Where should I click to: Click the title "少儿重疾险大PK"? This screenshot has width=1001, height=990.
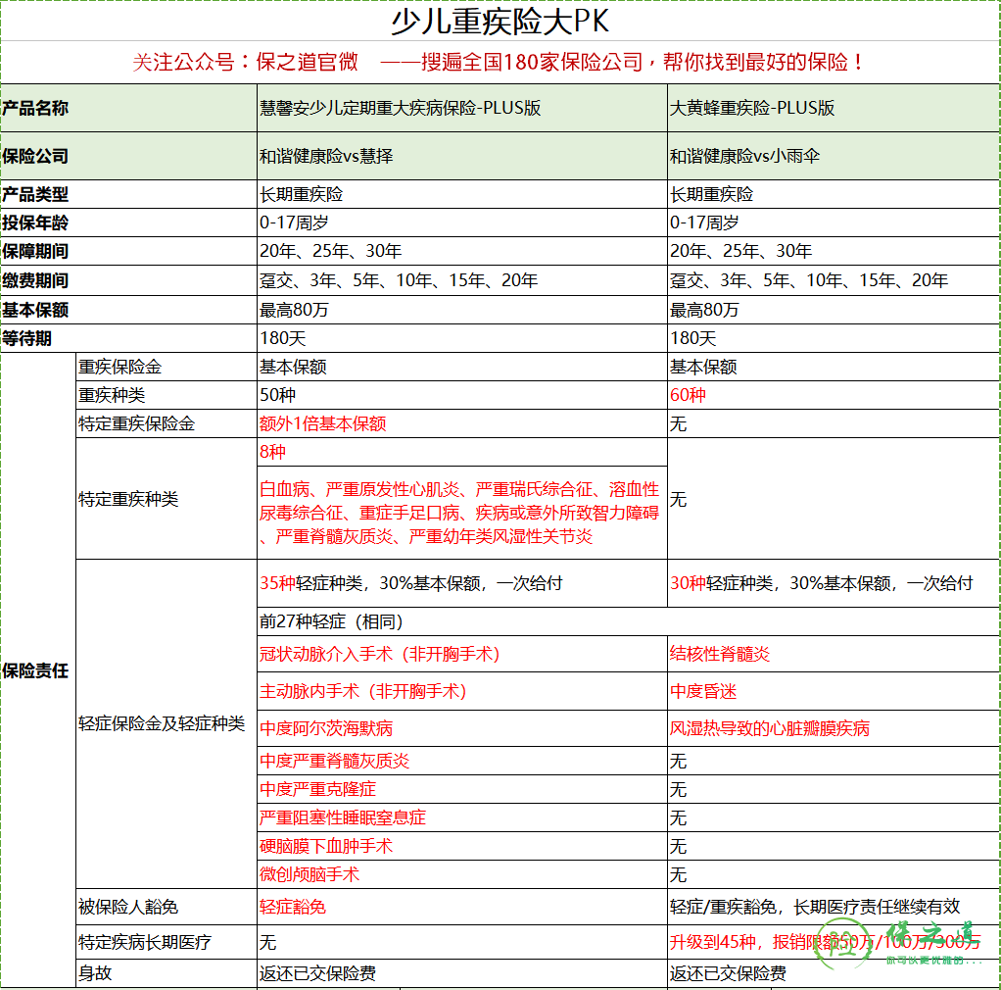tap(500, 22)
